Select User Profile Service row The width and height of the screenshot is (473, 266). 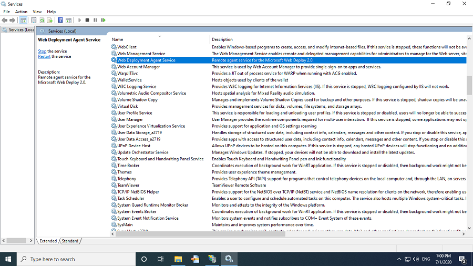click(289, 113)
